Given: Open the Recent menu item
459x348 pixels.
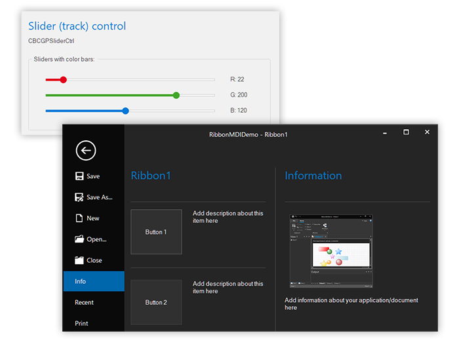Looking at the screenshot, I should coord(84,302).
